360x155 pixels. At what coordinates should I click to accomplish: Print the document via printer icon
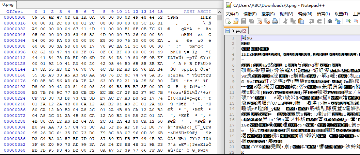[x=275, y=21]
